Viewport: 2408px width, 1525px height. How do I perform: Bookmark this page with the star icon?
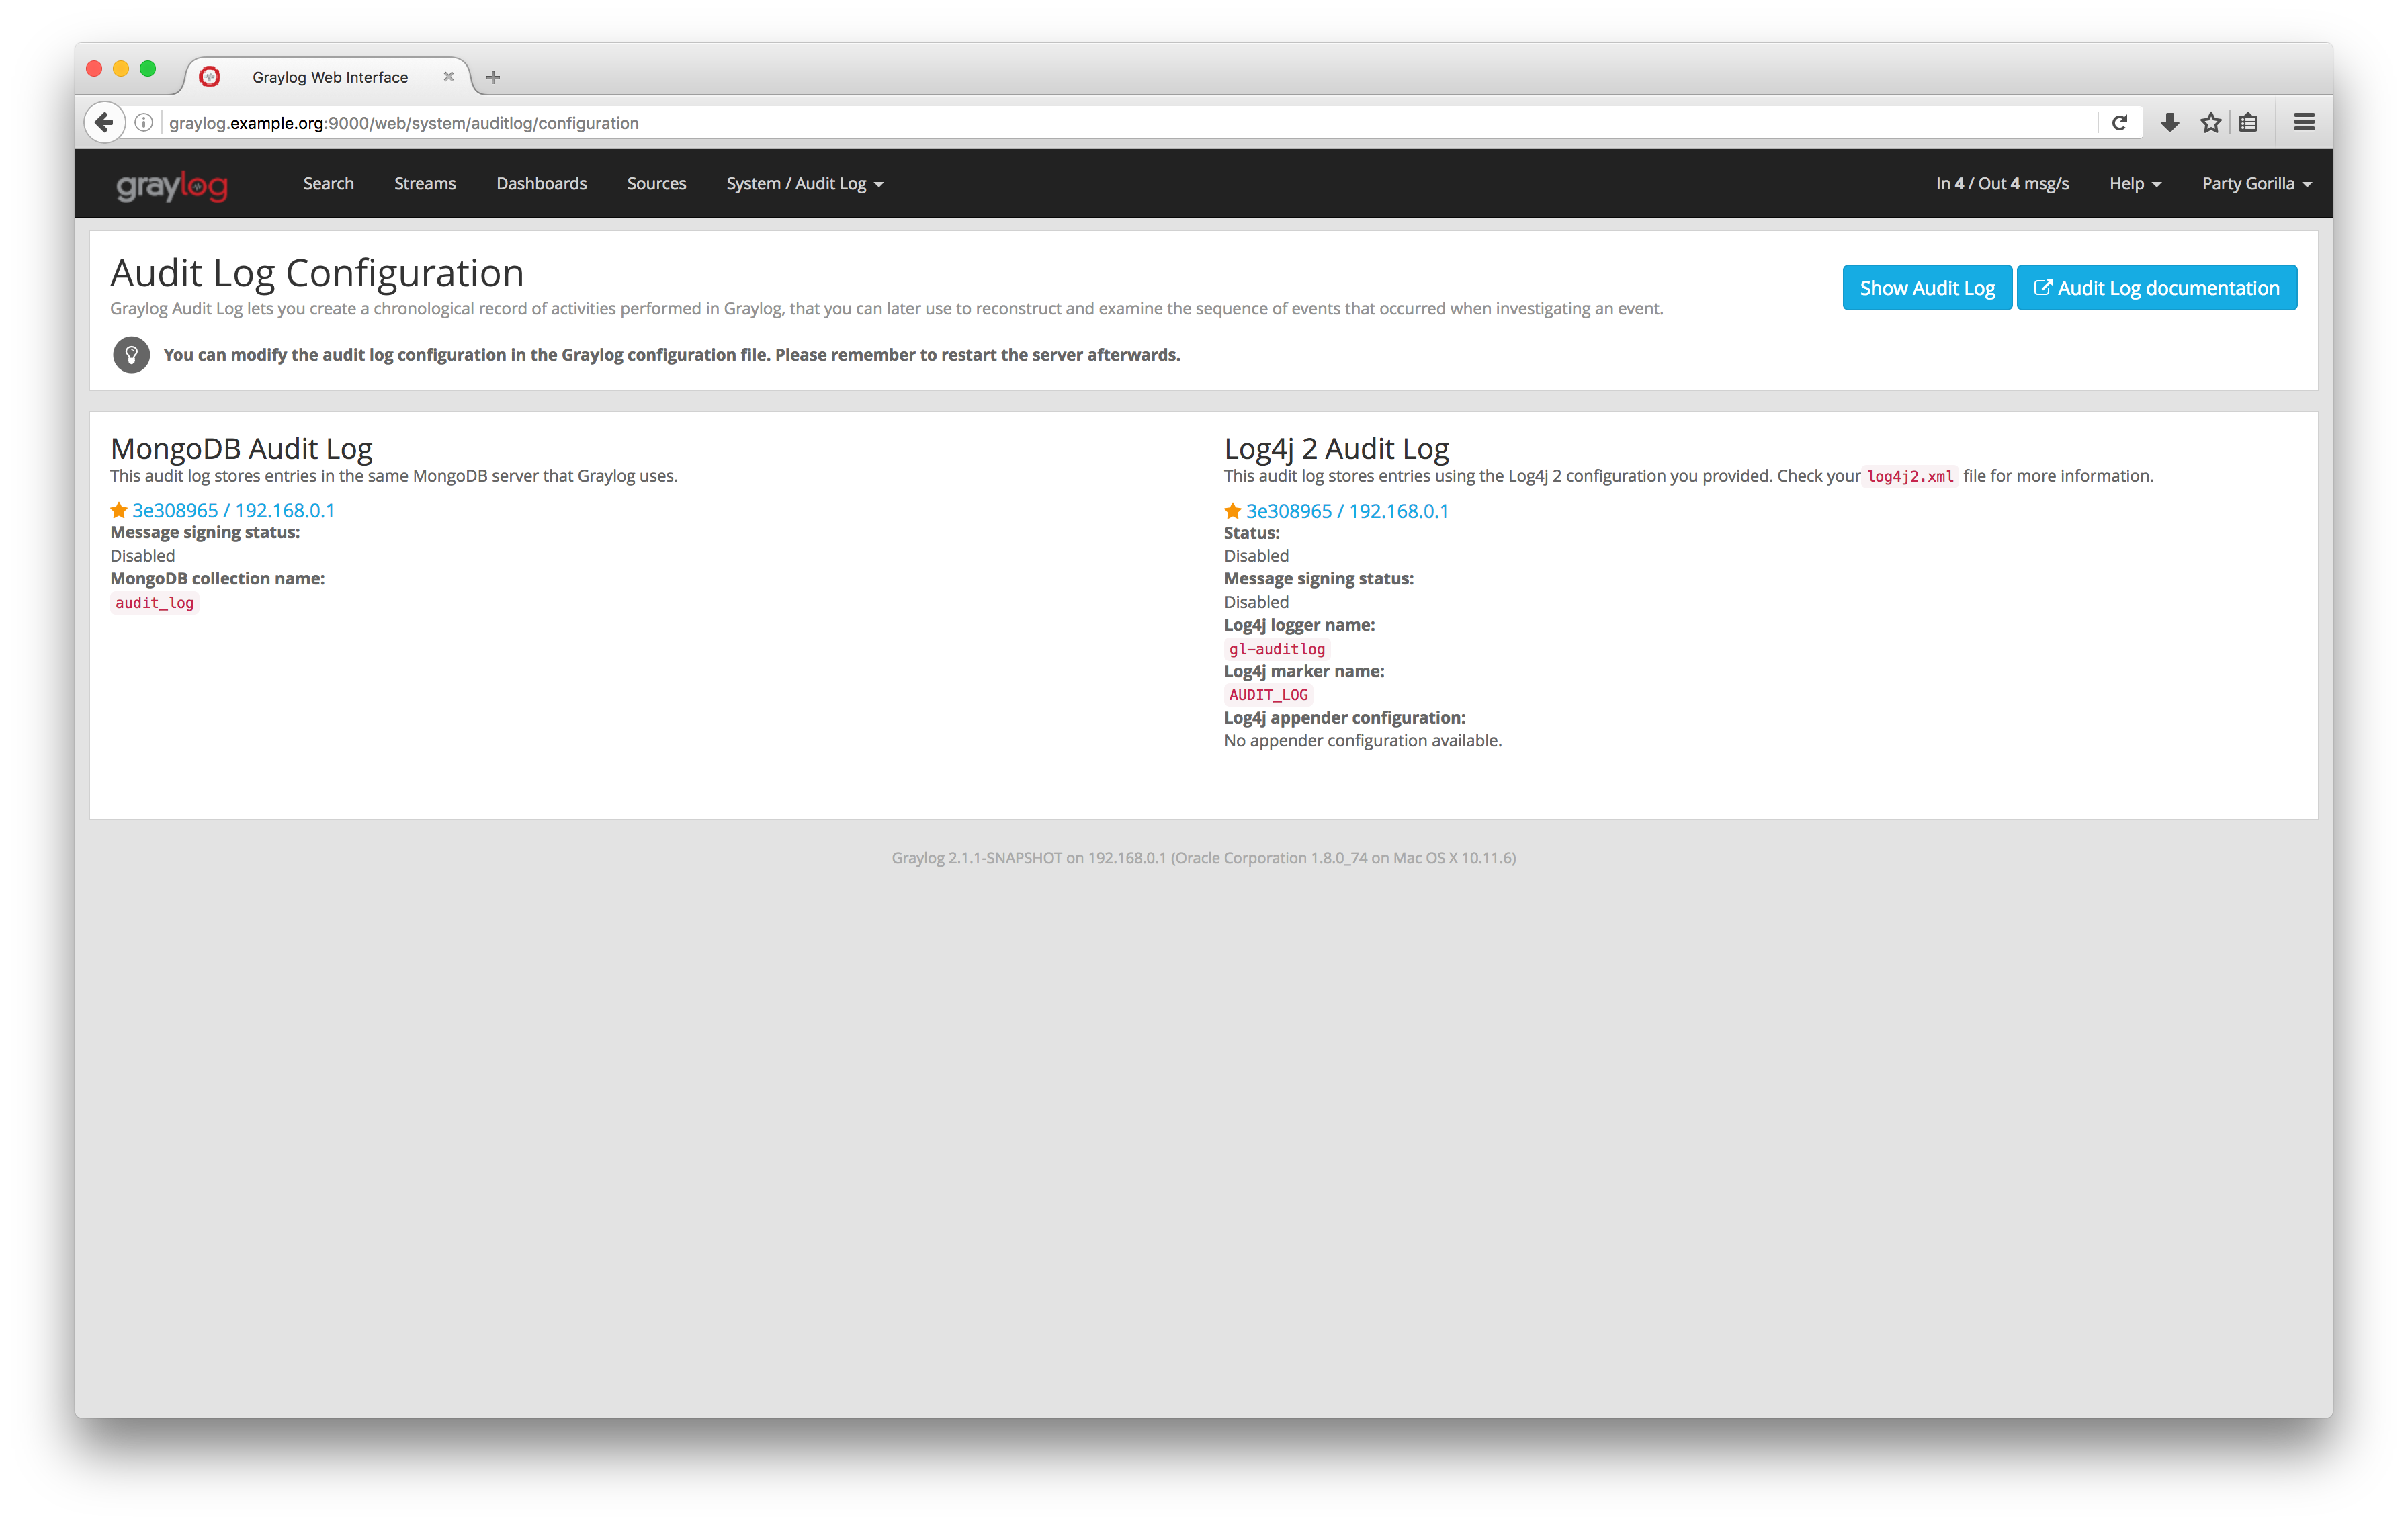pyautogui.click(x=2211, y=123)
